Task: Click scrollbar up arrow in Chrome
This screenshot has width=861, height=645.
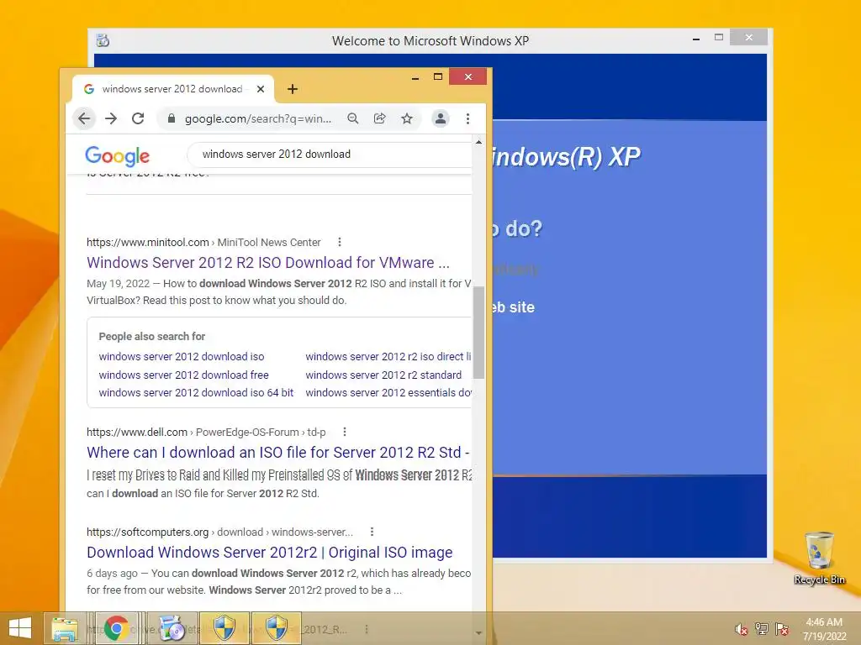Action: coord(478,142)
